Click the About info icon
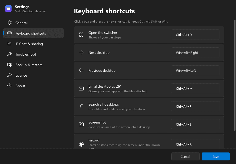Viewport: 236px width, 164px height. tap(9, 86)
